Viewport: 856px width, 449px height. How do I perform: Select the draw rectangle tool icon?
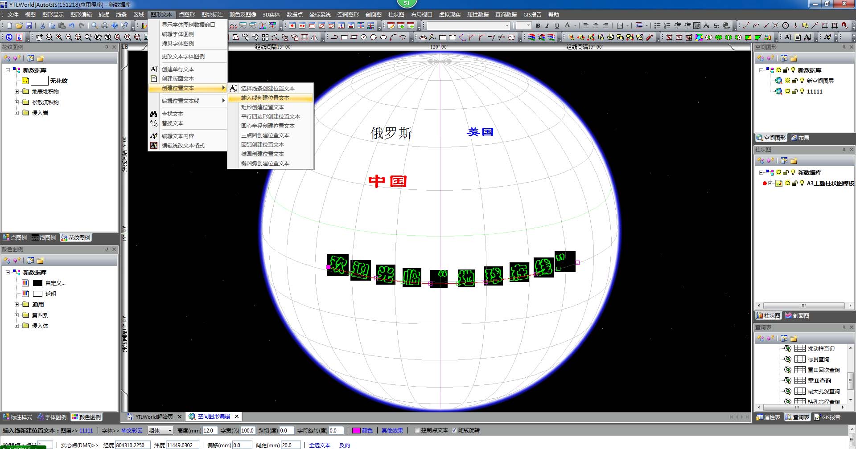(x=344, y=37)
